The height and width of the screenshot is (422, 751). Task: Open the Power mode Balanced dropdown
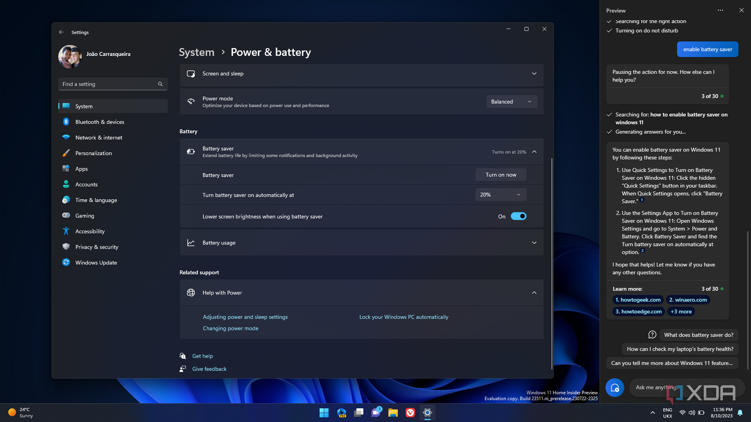[x=511, y=102]
